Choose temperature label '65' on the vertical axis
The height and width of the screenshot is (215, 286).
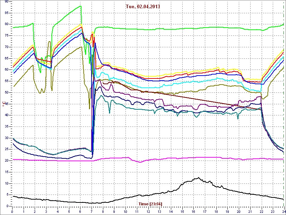[x=6, y=58]
